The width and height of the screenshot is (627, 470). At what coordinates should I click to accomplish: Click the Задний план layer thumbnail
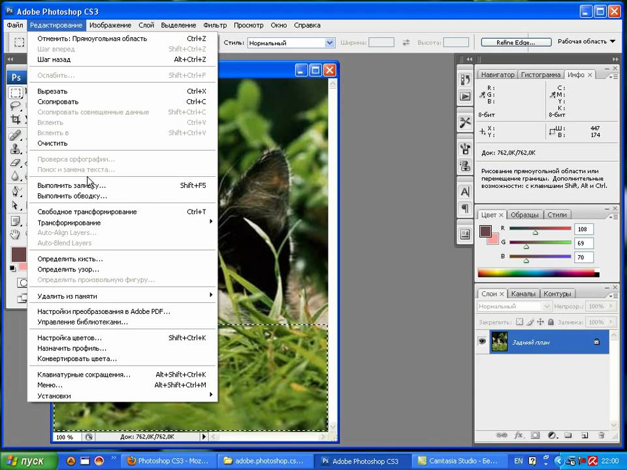tap(500, 341)
